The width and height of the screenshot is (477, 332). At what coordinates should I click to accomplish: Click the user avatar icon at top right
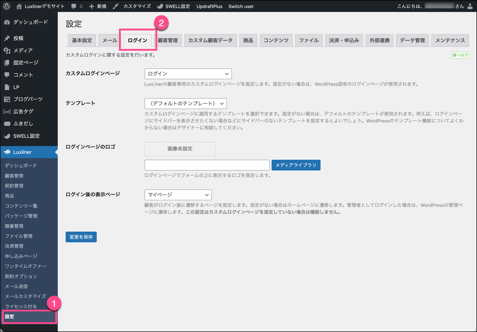click(470, 6)
